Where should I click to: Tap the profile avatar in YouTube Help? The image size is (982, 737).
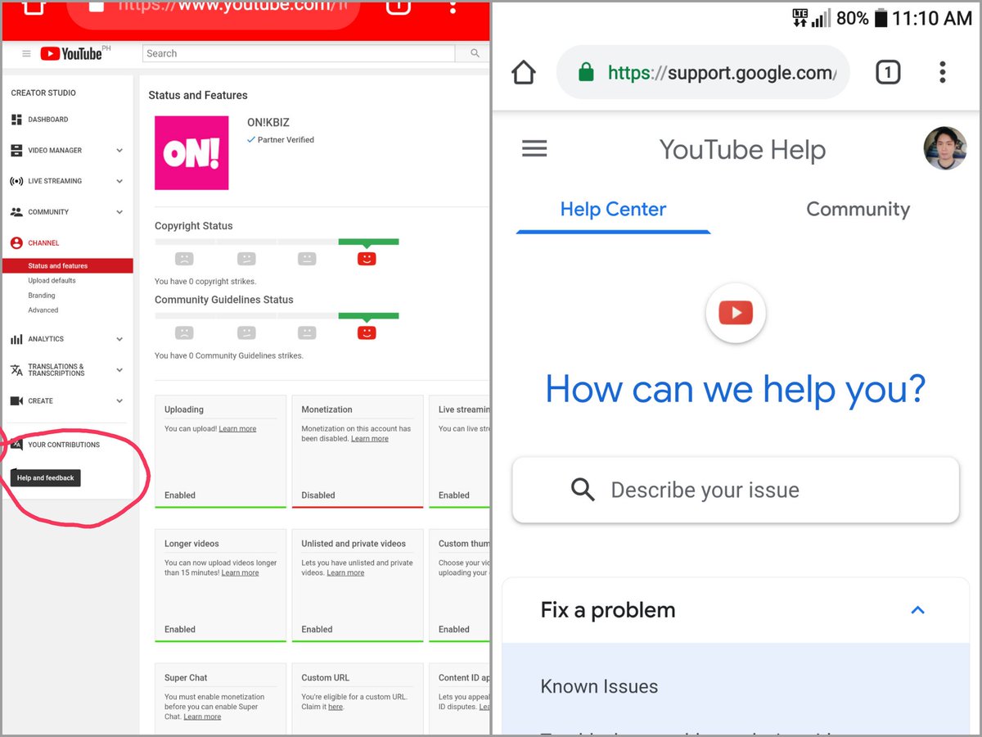945,148
